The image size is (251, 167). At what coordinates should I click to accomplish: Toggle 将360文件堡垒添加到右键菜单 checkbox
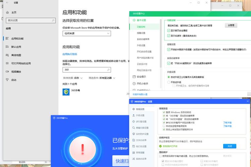tap(164, 119)
